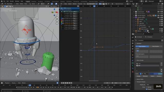Select the tweak tool icon in viewport
This screenshot has width=164, height=92.
[x=2, y=6]
